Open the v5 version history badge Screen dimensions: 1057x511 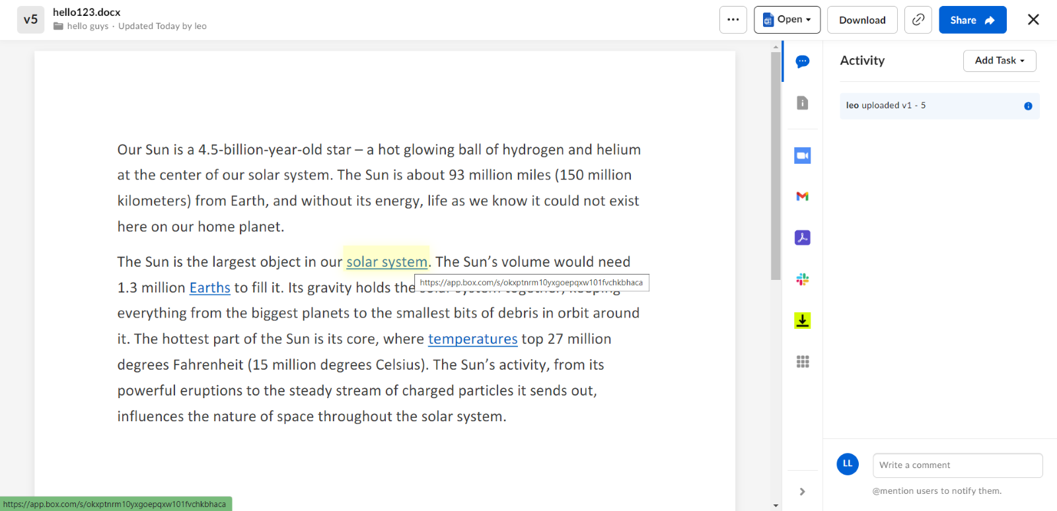pyautogui.click(x=30, y=20)
